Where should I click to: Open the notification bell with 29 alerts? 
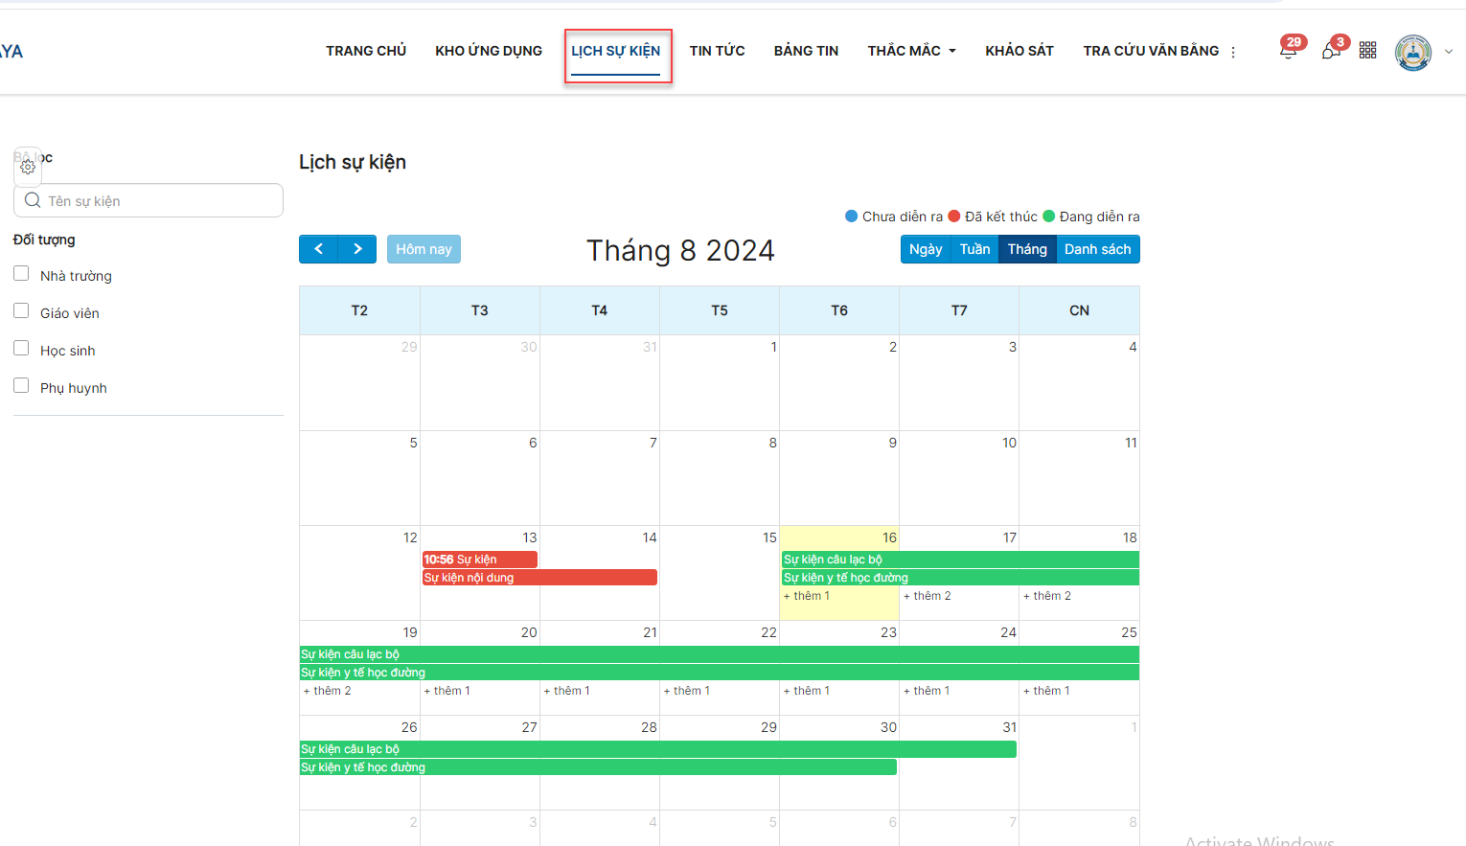[1289, 51]
